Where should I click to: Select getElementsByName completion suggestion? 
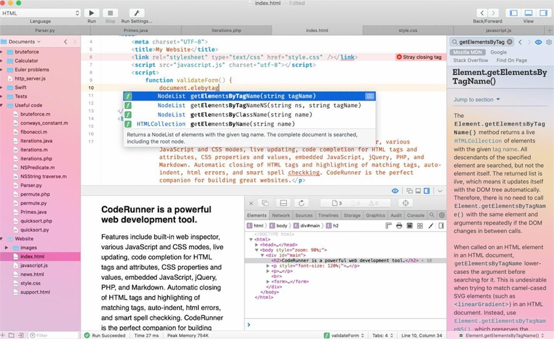pos(249,124)
